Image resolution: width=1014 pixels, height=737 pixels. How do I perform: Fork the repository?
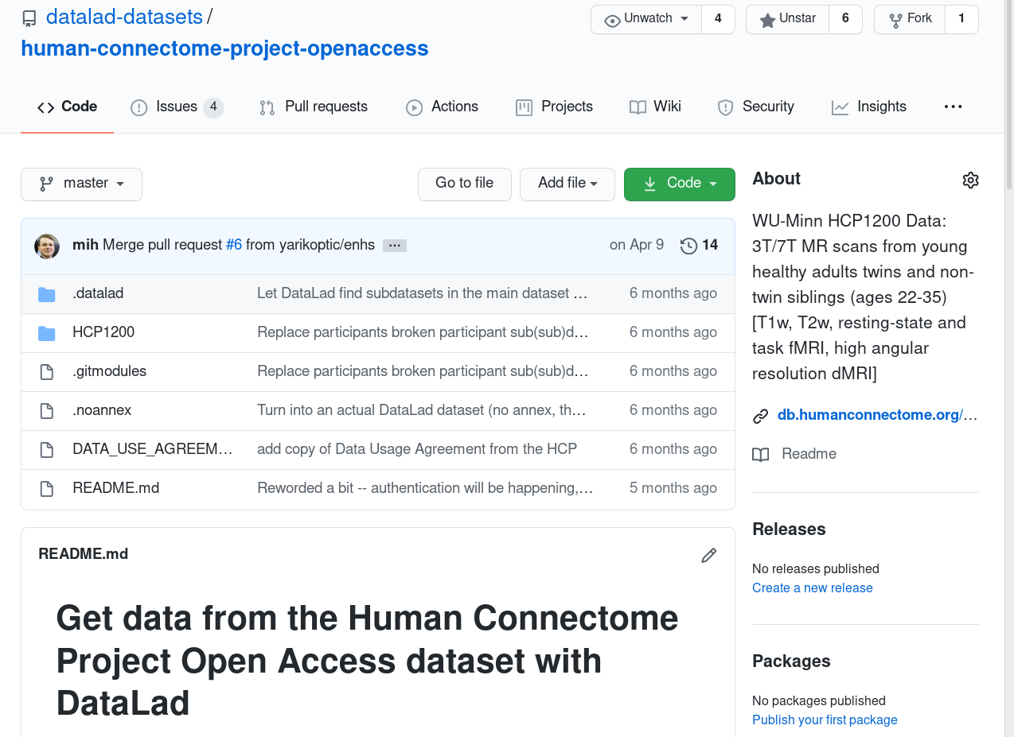(910, 19)
